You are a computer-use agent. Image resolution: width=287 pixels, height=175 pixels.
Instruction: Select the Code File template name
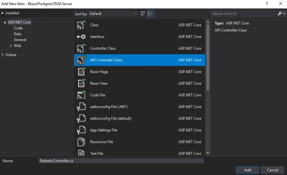click(x=98, y=95)
